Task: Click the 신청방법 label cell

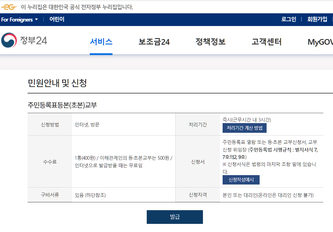Action: [x=50, y=125]
